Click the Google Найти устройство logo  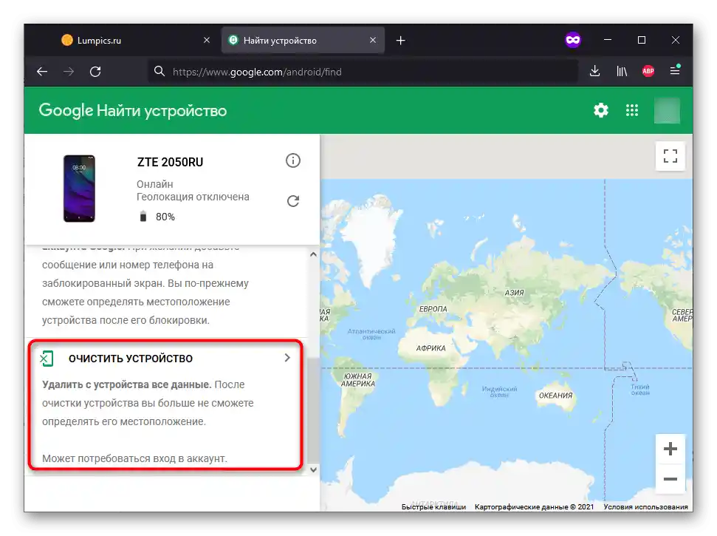[x=133, y=111]
